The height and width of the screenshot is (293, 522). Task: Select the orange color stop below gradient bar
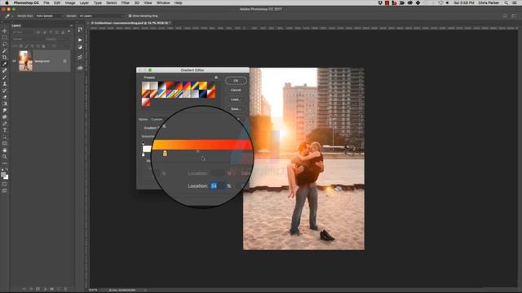click(x=165, y=153)
